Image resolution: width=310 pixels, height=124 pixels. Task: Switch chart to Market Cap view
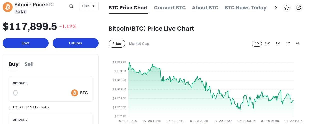click(139, 44)
